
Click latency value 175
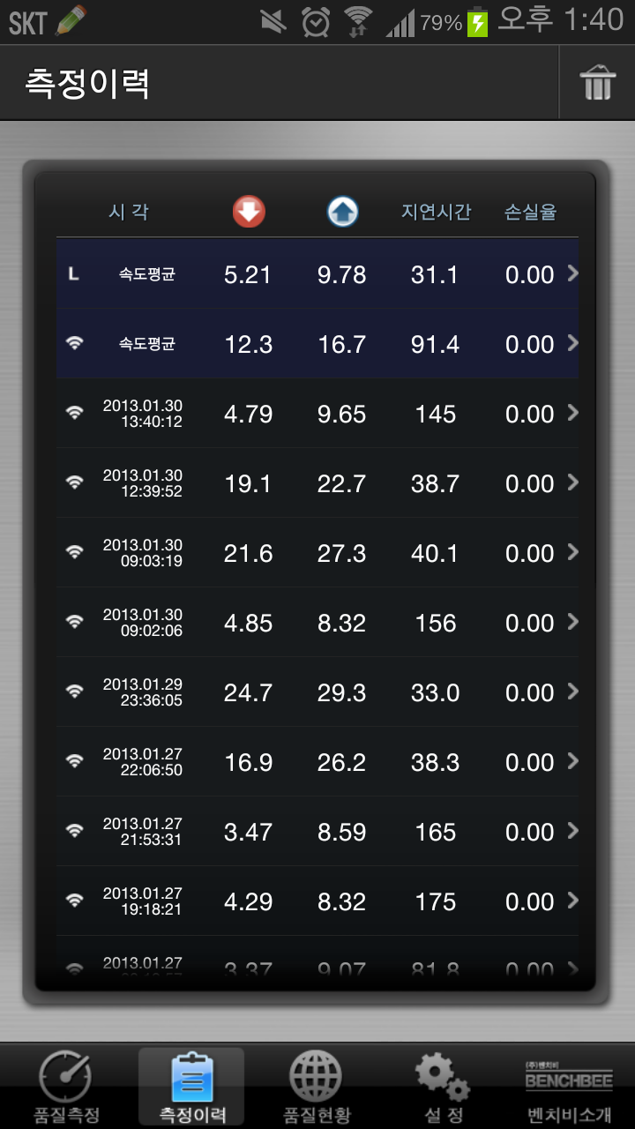click(x=436, y=902)
